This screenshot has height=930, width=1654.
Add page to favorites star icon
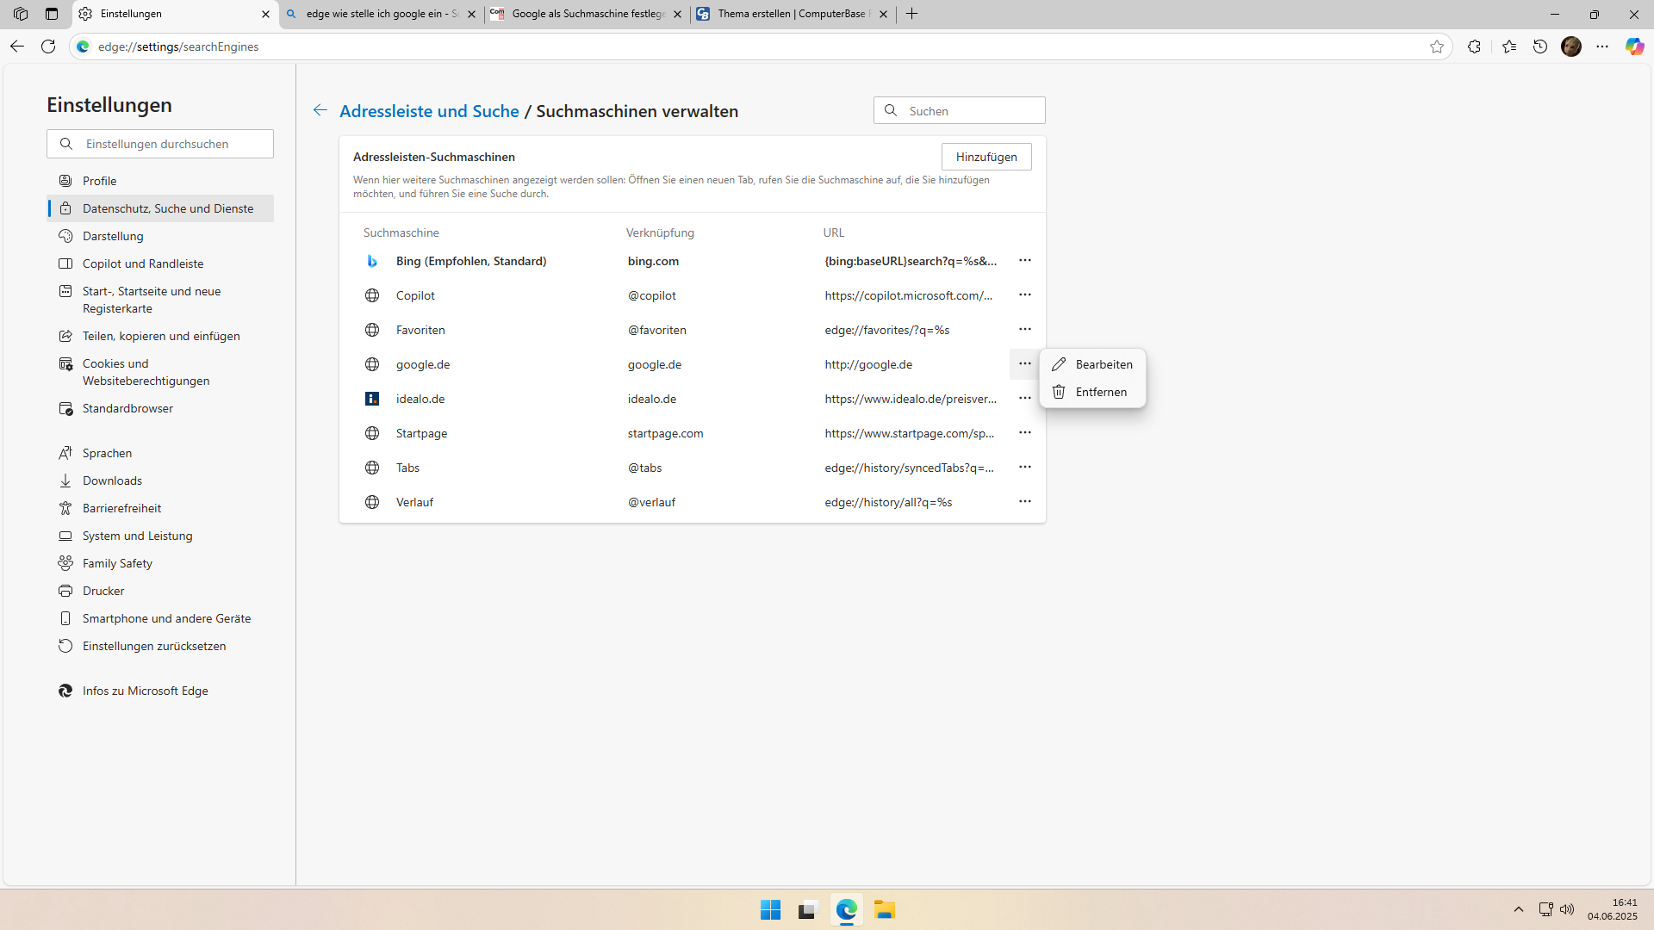(1436, 46)
